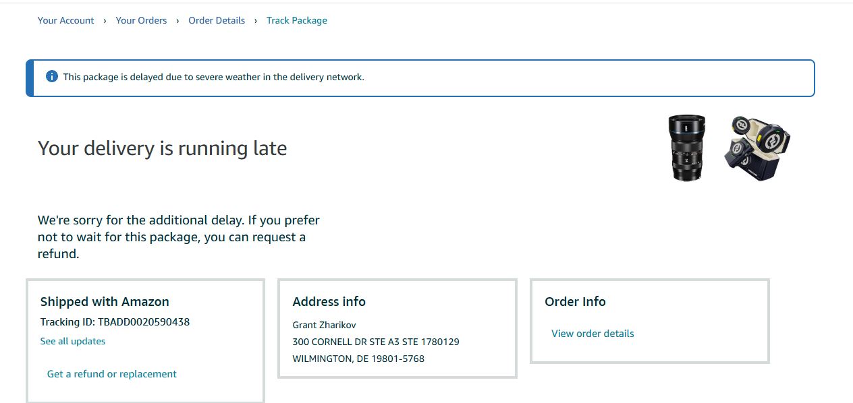The image size is (853, 403).
Task: Click the 'Your delivery is running late' heading
Action: coord(162,148)
